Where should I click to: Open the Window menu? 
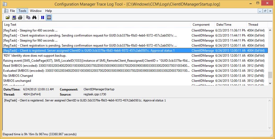pos(36,11)
